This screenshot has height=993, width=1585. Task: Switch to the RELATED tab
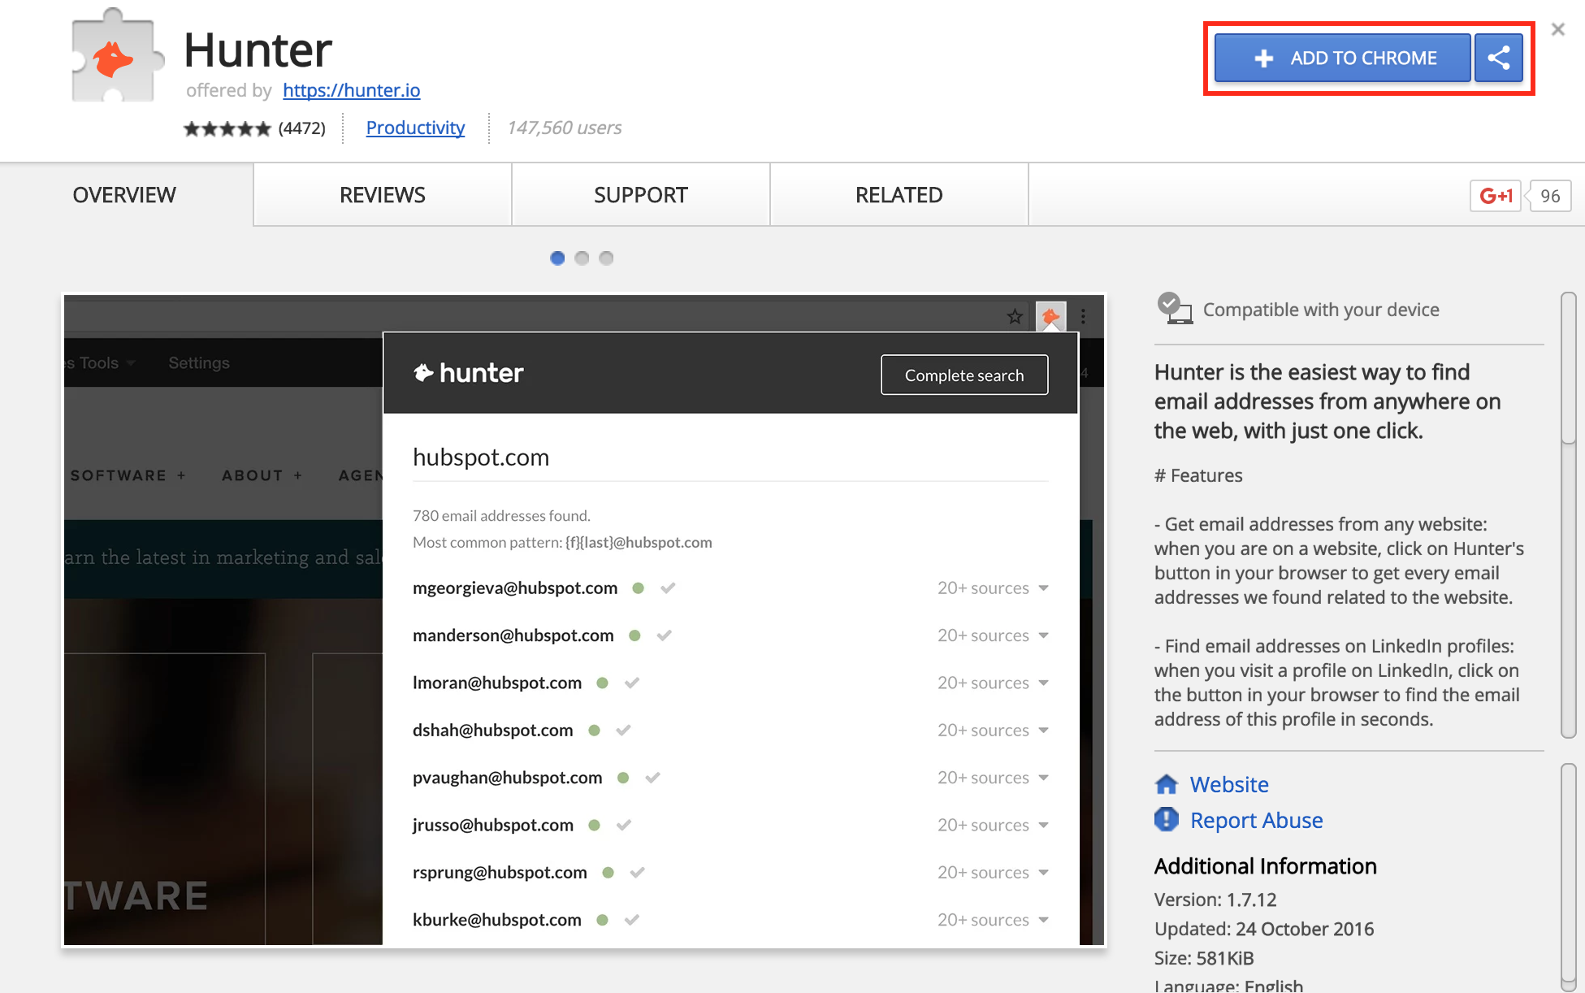click(x=899, y=195)
